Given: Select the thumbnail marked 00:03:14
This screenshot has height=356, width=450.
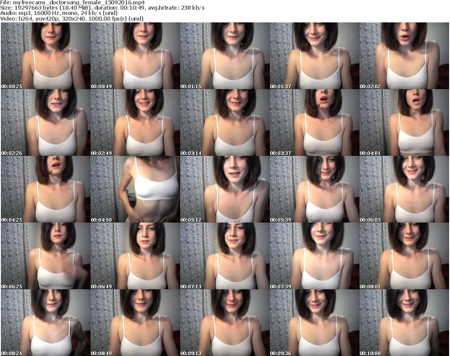Looking at the screenshot, I should click(225, 122).
